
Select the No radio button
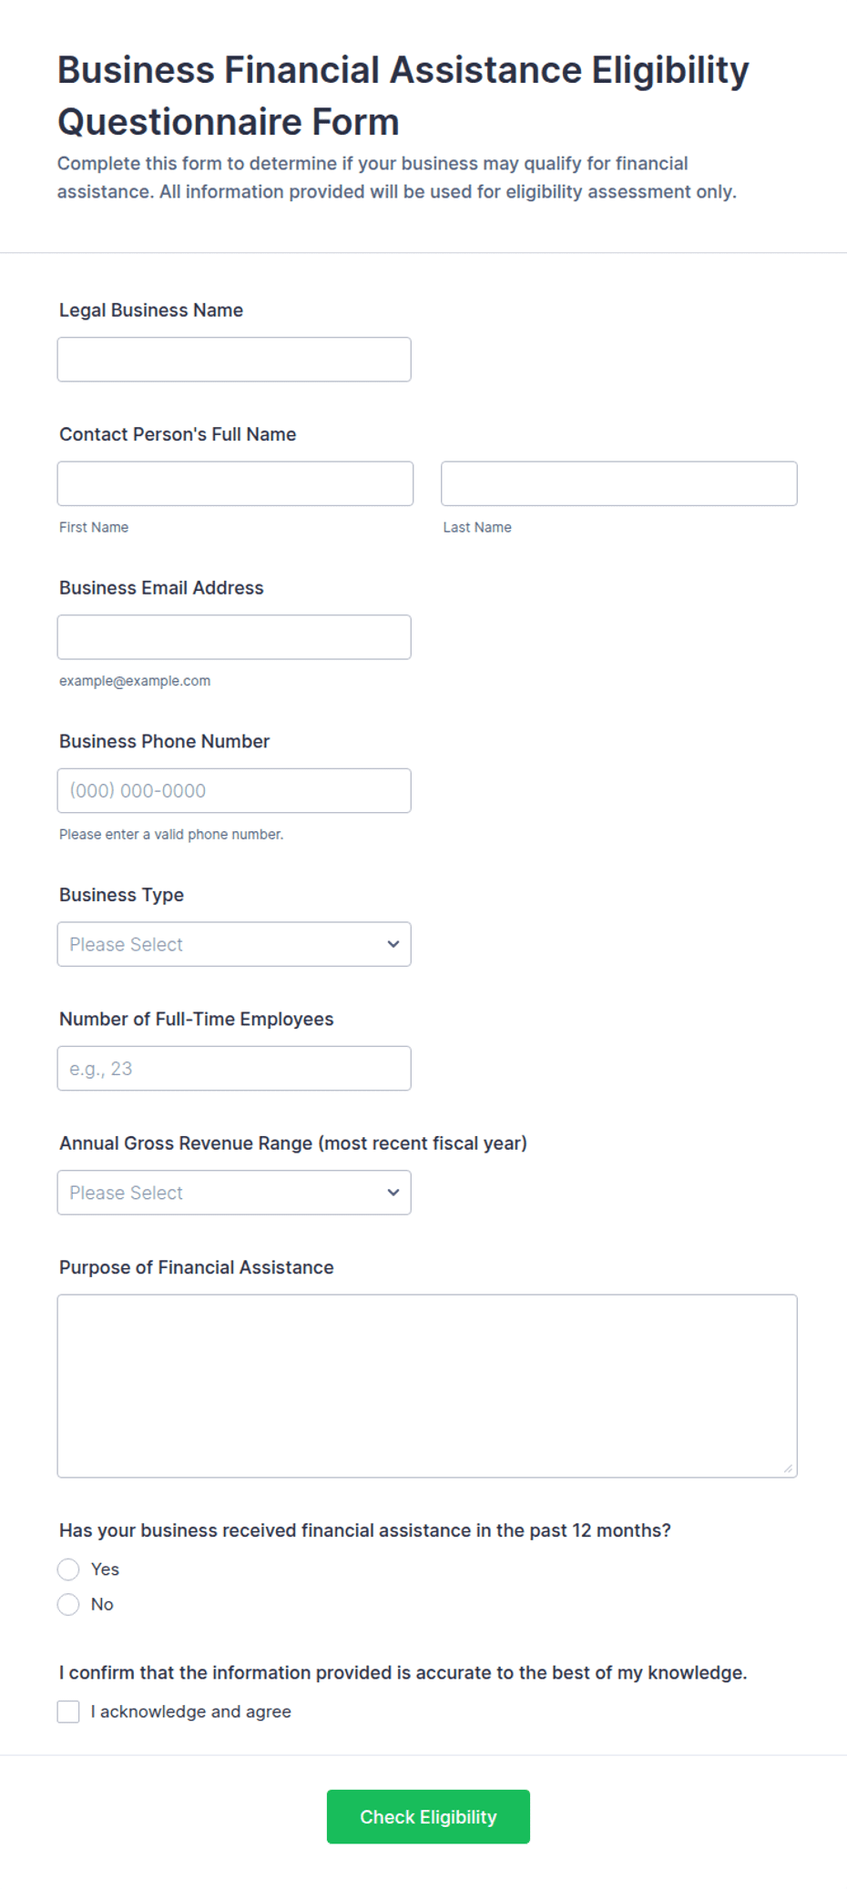tap(68, 1604)
